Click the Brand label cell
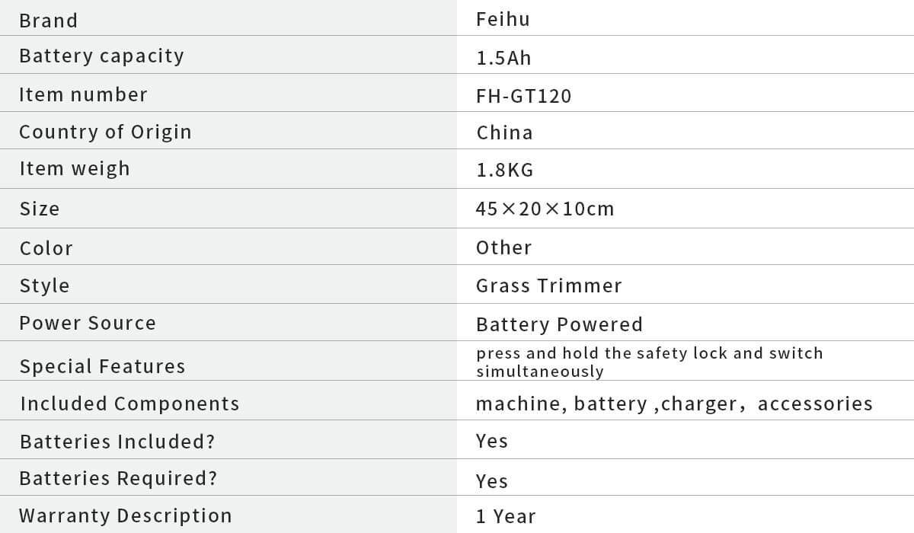The width and height of the screenshot is (914, 533). coord(49,21)
